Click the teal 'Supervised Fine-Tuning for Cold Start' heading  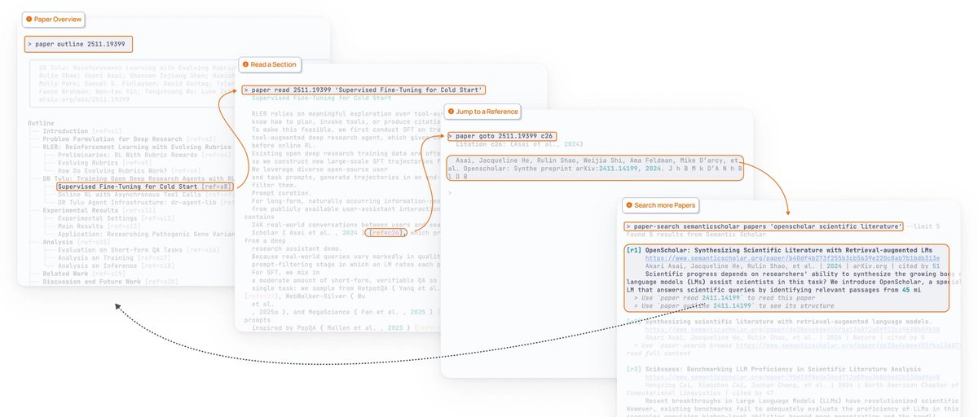tap(323, 98)
